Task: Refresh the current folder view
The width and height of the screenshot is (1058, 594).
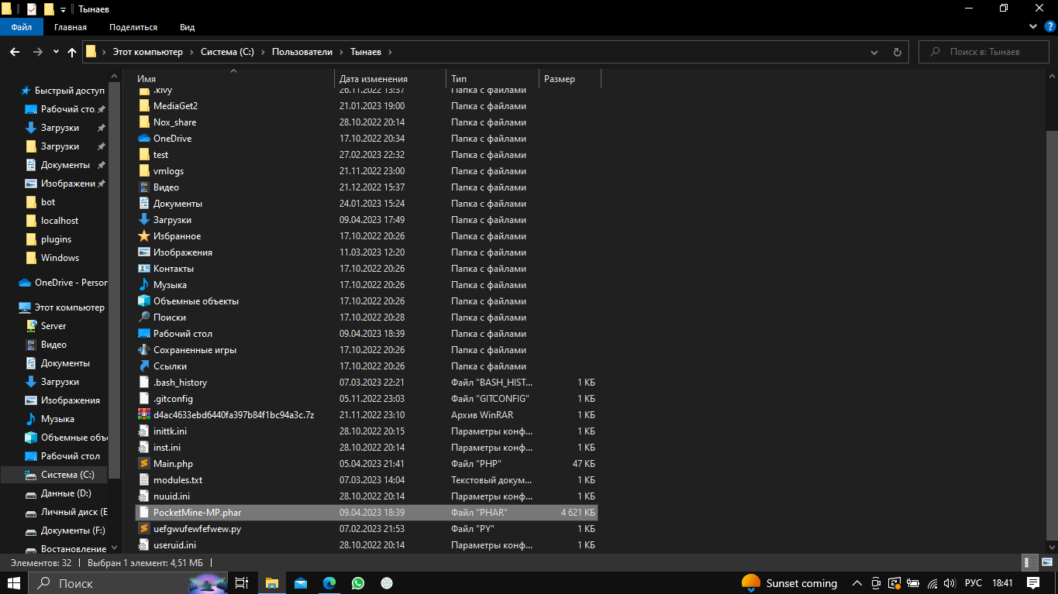Action: [897, 52]
